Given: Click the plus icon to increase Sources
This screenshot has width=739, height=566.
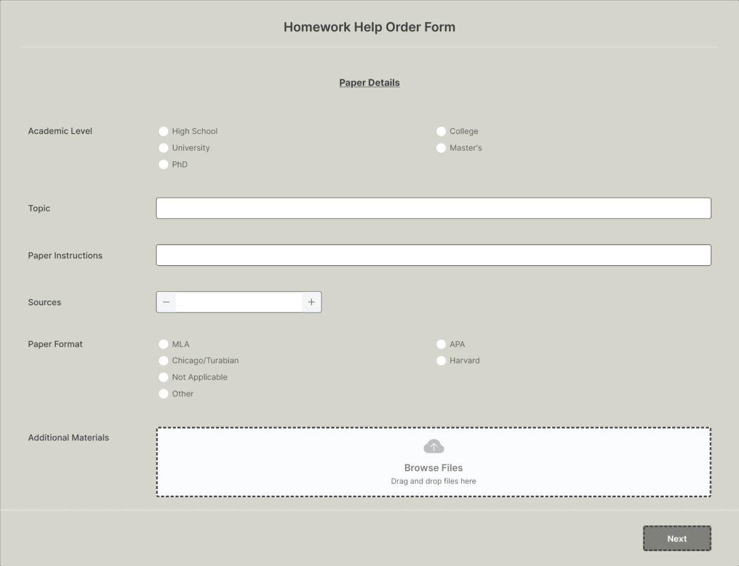Looking at the screenshot, I should pyautogui.click(x=311, y=301).
